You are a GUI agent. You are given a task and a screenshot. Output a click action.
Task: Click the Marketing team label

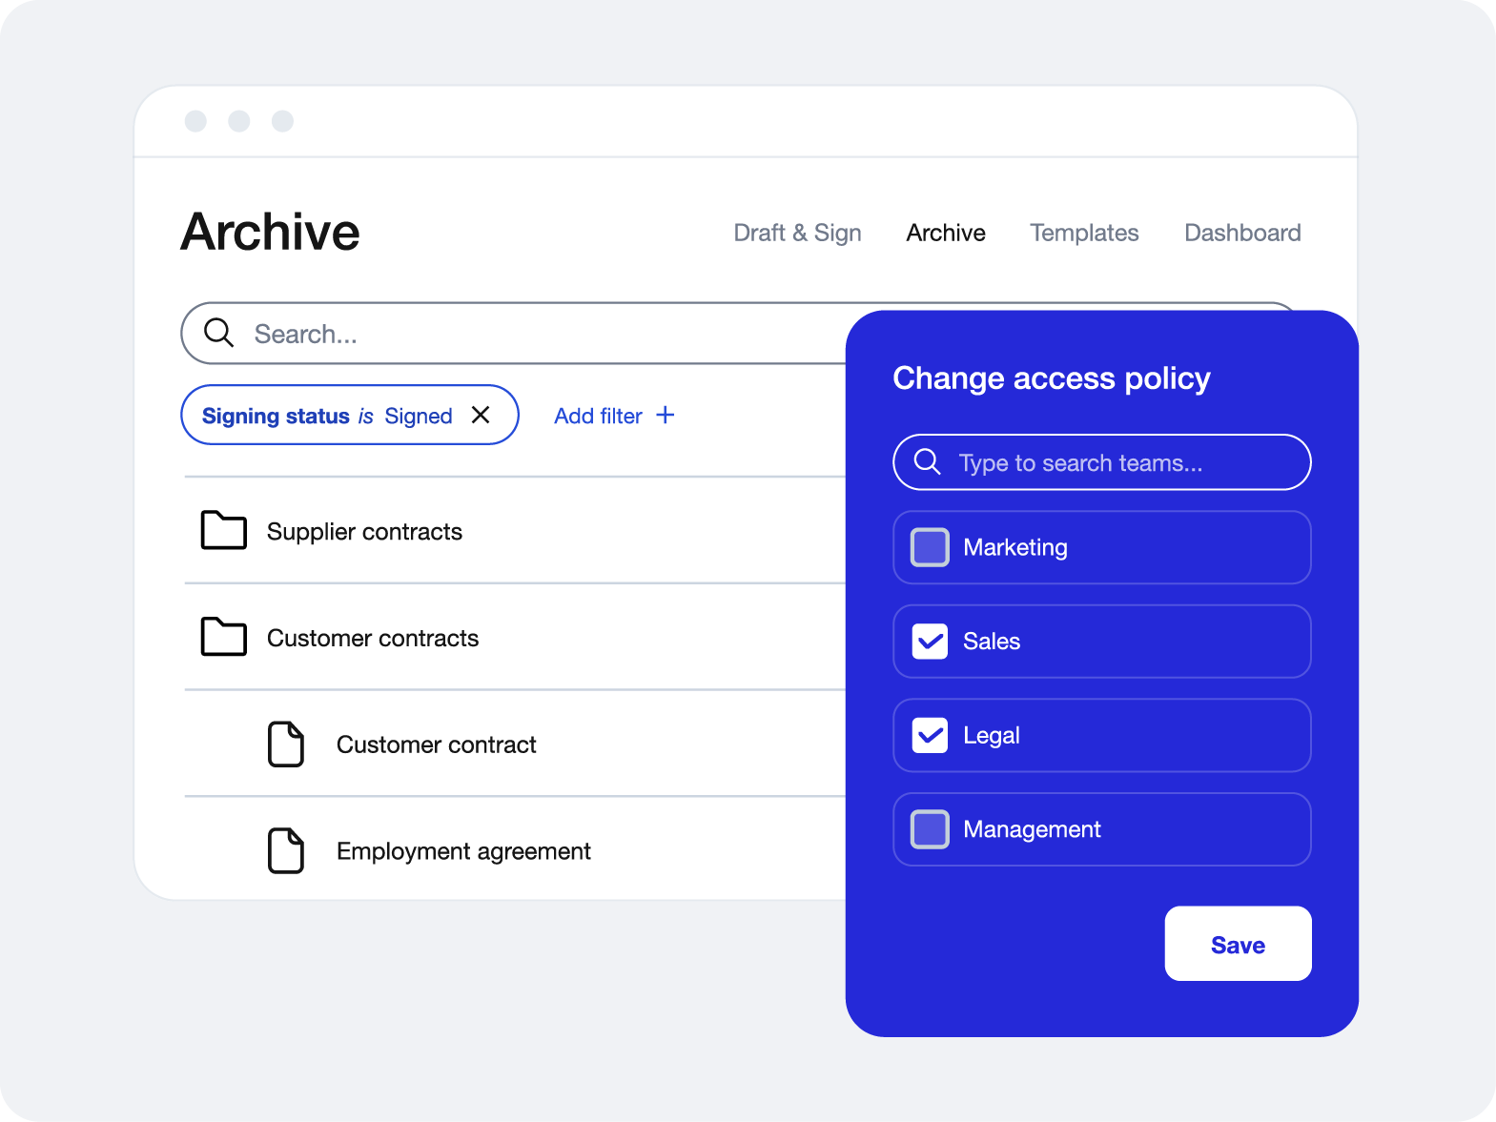pos(1015,547)
